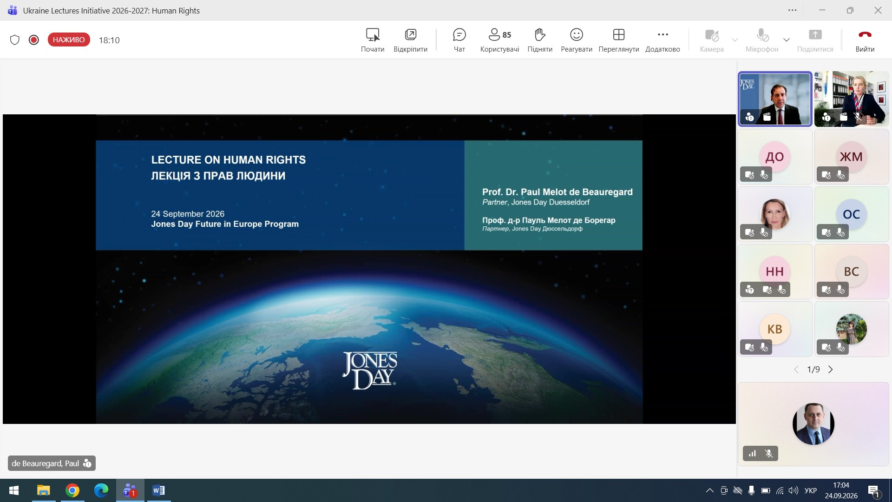Click the shared Lecture on Human Rights slide
Image resolution: width=892 pixels, height=502 pixels.
click(x=369, y=269)
